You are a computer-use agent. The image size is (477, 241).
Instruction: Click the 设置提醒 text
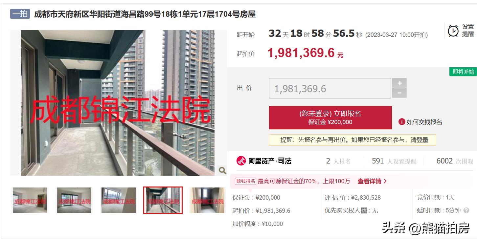468,31
